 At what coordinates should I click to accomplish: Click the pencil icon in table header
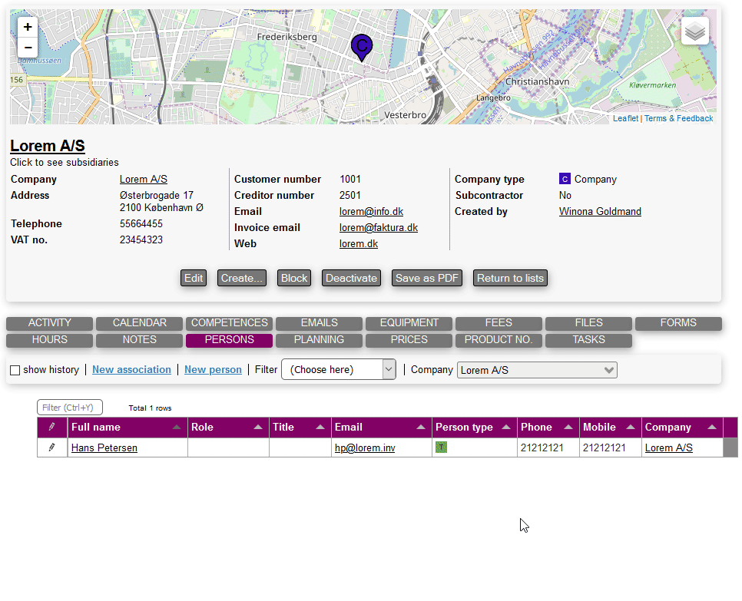coord(52,427)
